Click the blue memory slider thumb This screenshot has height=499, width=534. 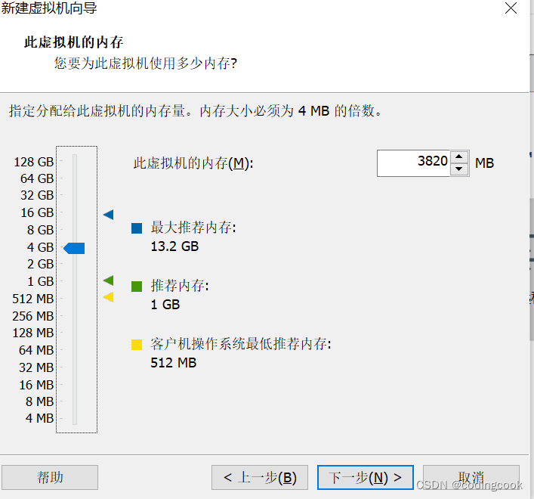point(74,248)
